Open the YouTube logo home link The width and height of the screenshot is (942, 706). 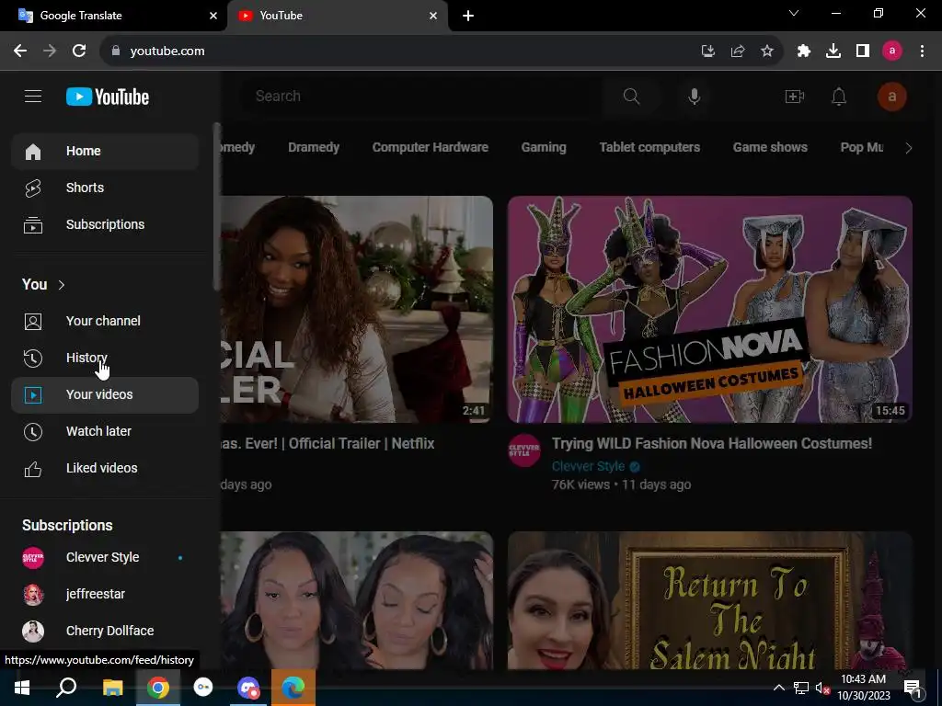108,97
